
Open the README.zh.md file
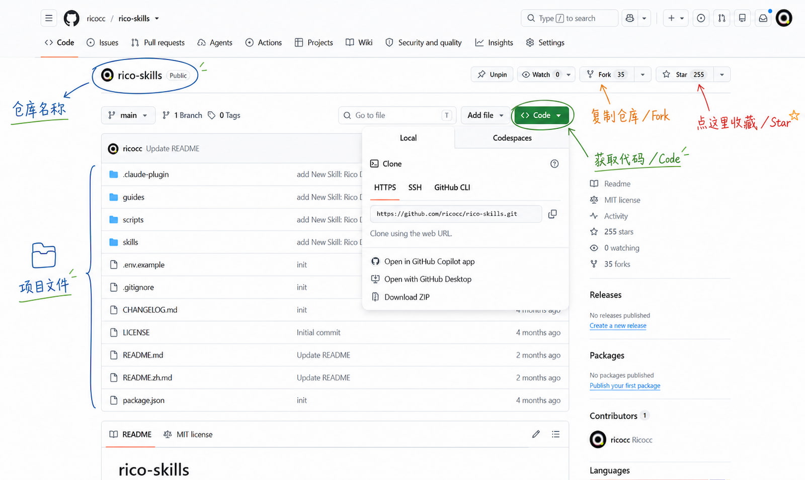(x=147, y=378)
